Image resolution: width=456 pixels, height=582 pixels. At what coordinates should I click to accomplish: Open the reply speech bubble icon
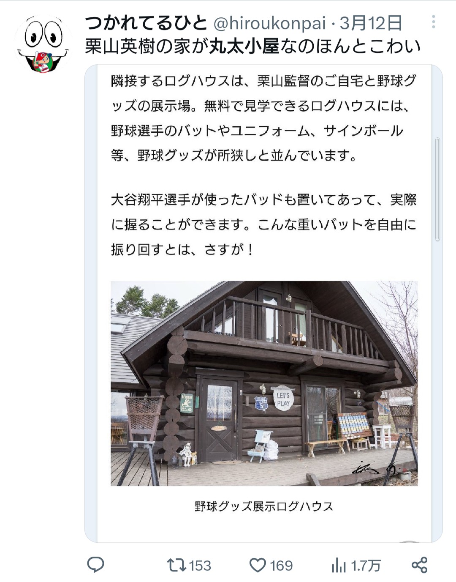[x=95, y=565]
